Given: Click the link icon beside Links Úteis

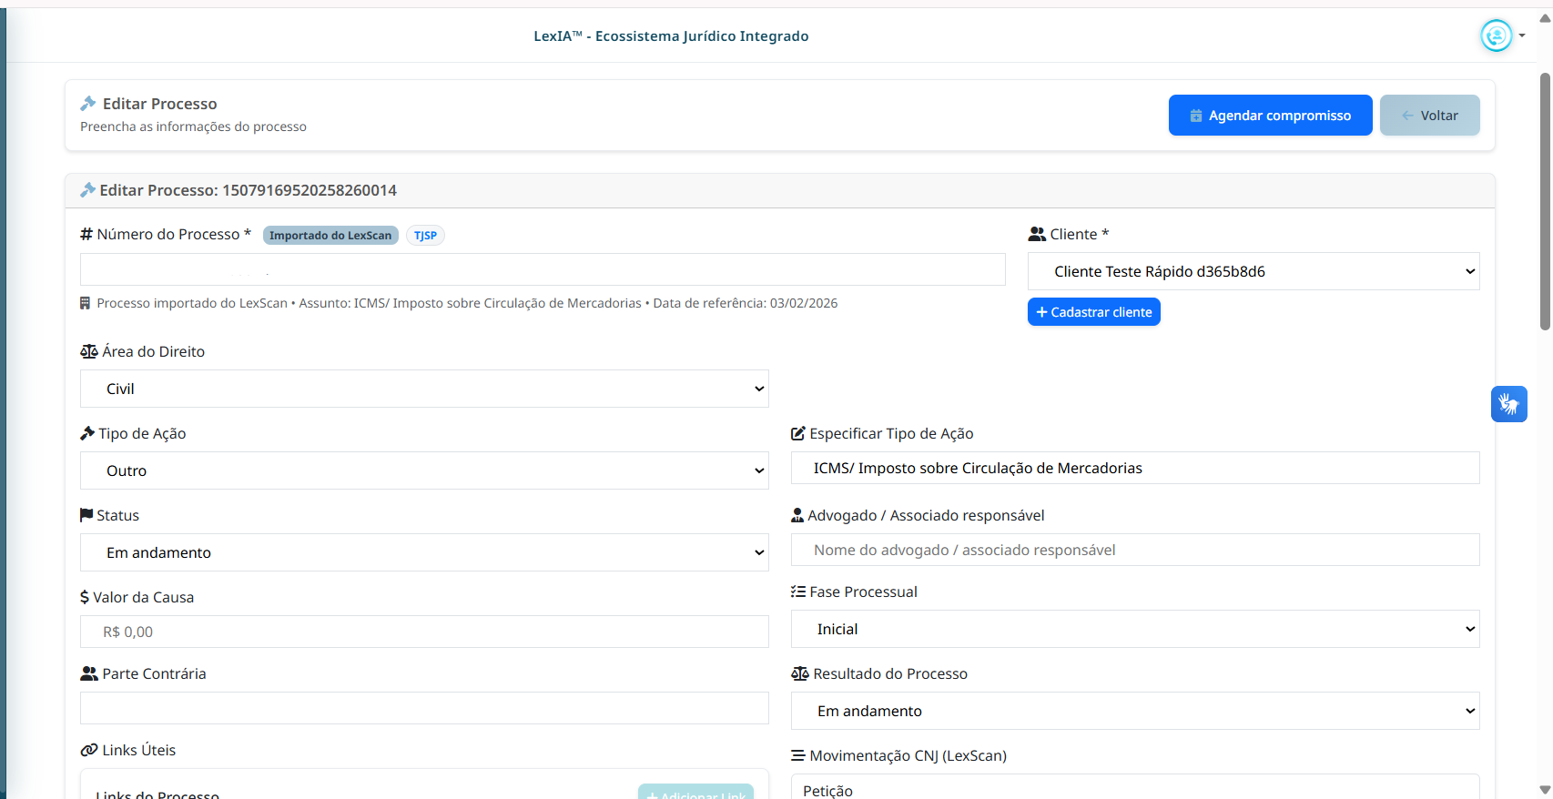Looking at the screenshot, I should [89, 750].
